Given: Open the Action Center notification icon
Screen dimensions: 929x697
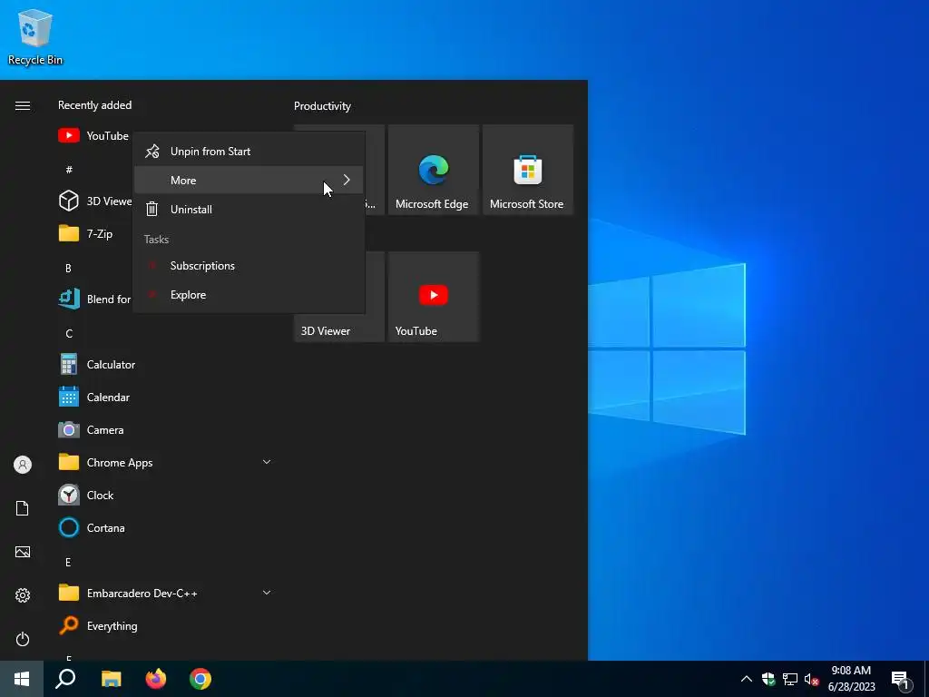Looking at the screenshot, I should 900,680.
